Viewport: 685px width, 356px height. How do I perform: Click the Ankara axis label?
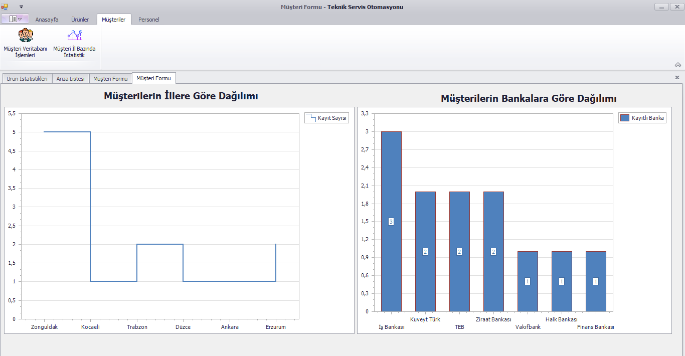tap(230, 327)
